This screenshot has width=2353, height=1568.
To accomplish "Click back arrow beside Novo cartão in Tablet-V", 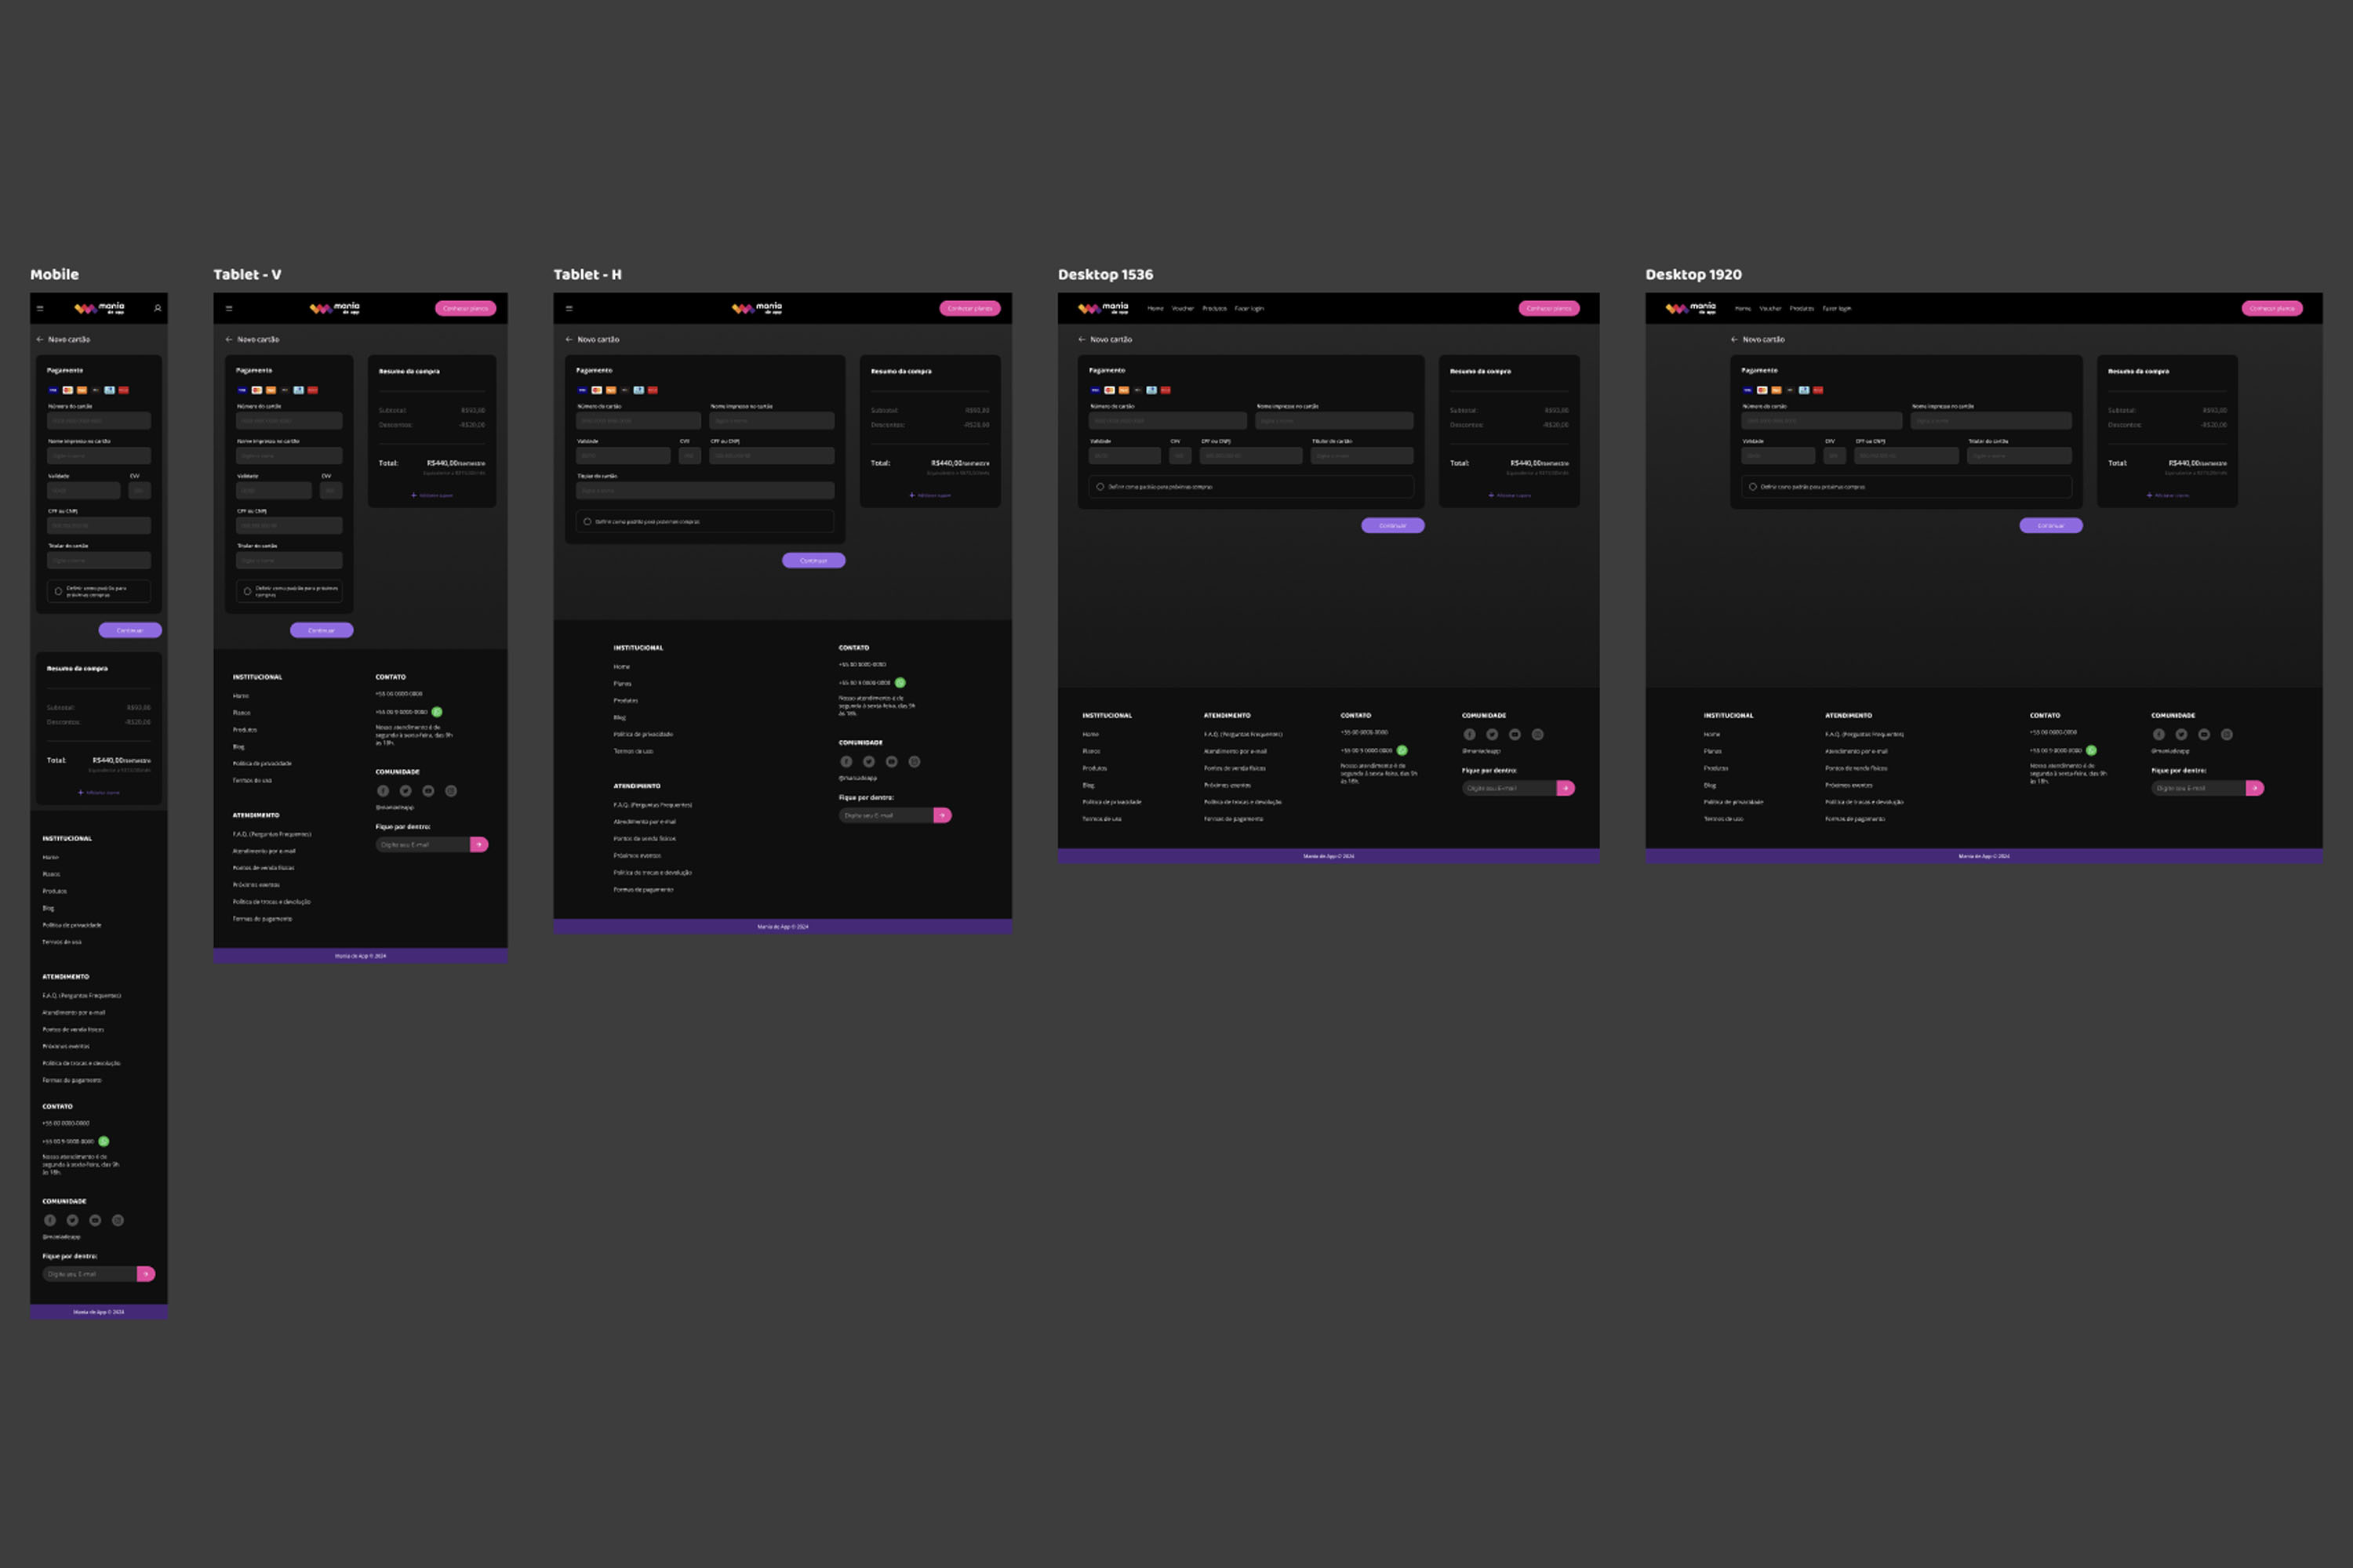I will 229,339.
